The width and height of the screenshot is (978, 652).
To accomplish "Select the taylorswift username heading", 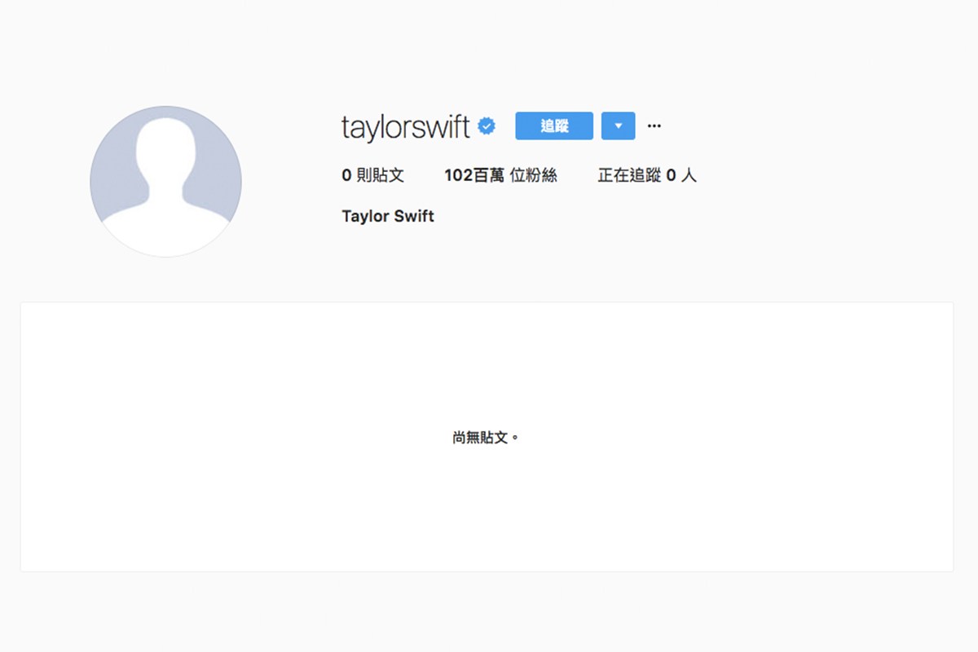I will click(x=406, y=127).
